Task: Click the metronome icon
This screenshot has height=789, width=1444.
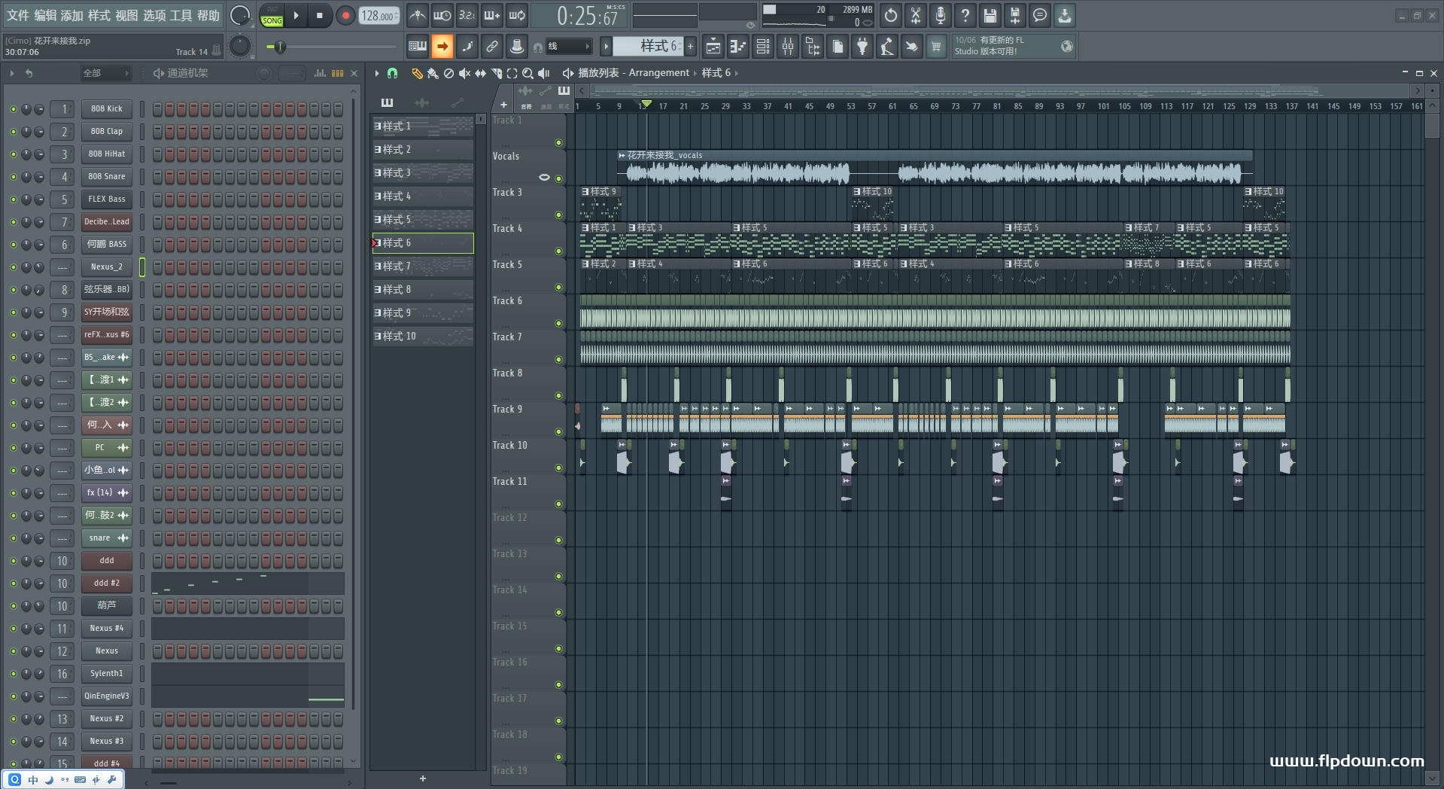Action: point(418,15)
